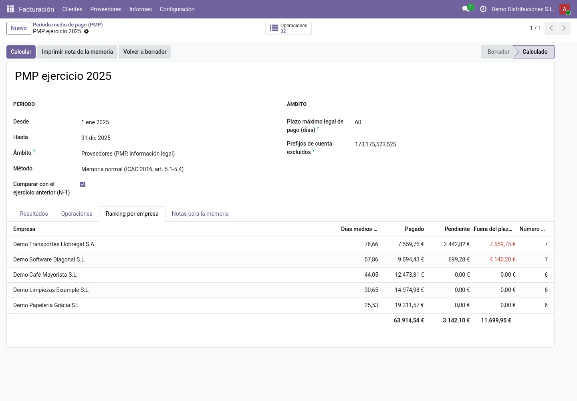Open the apps grid menu icon
The height and width of the screenshot is (401, 577).
coord(11,9)
